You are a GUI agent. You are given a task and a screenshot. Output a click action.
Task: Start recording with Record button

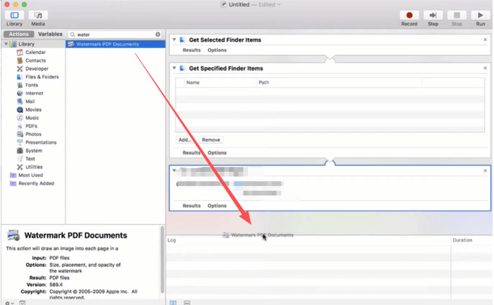[x=409, y=15]
